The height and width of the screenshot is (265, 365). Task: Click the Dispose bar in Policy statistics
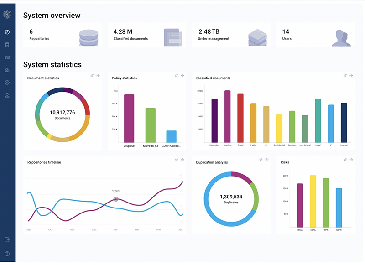pyautogui.click(x=129, y=119)
